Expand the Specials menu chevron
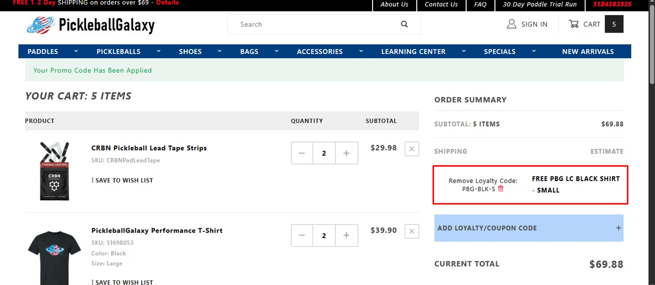 (534, 51)
